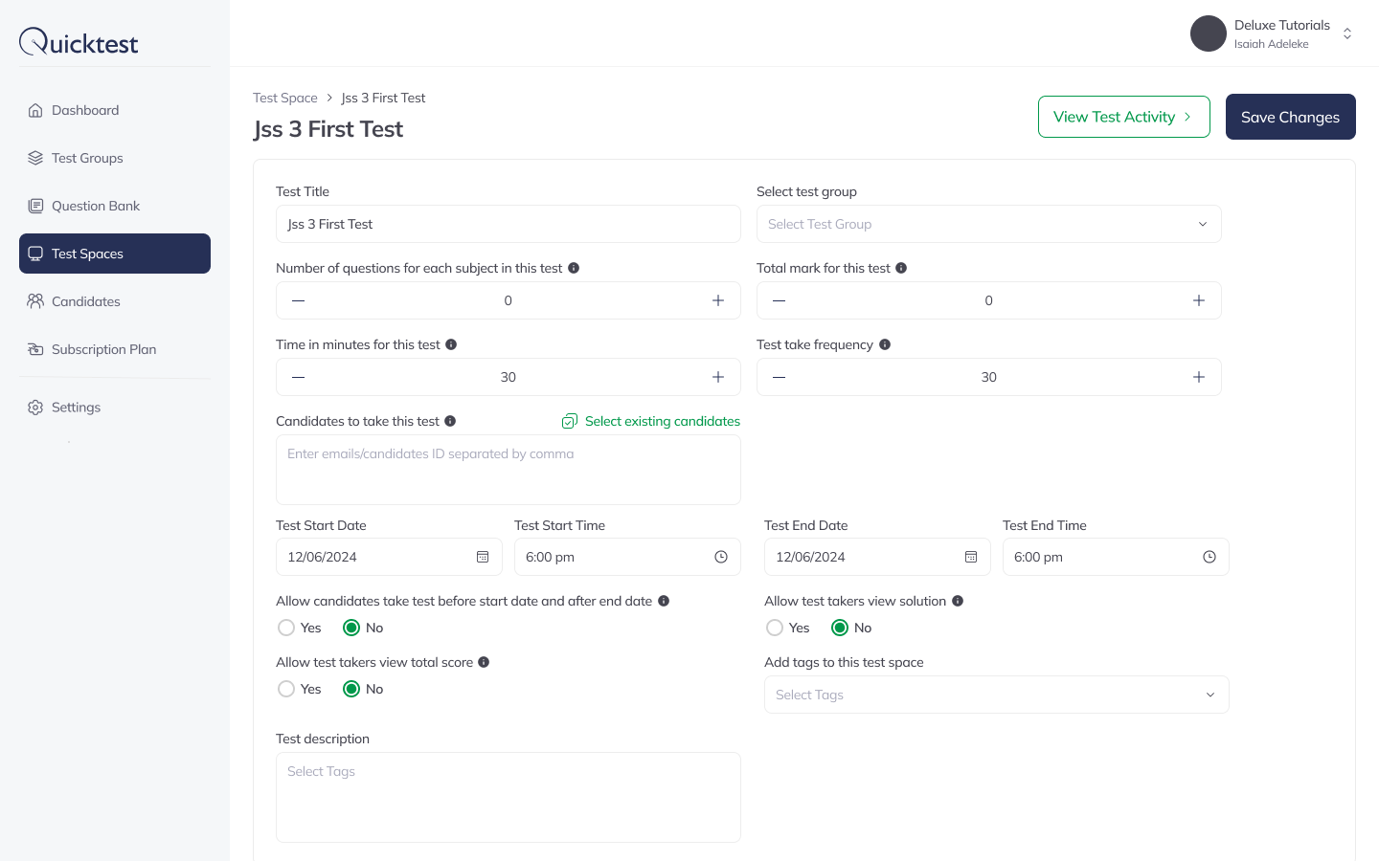Open the Select Test Group dropdown

[988, 224]
